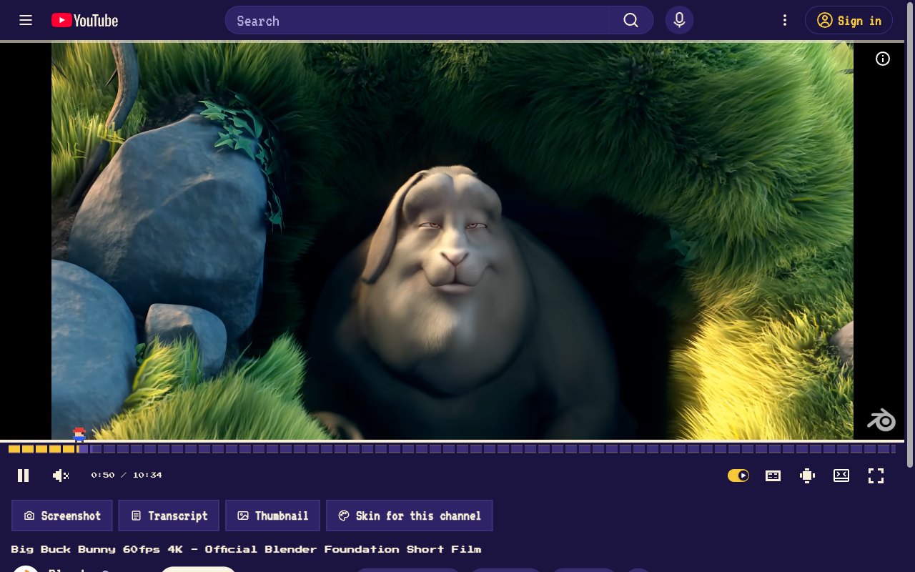Click the Mario scrubber handle
This screenshot has width=915, height=572.
click(x=79, y=434)
